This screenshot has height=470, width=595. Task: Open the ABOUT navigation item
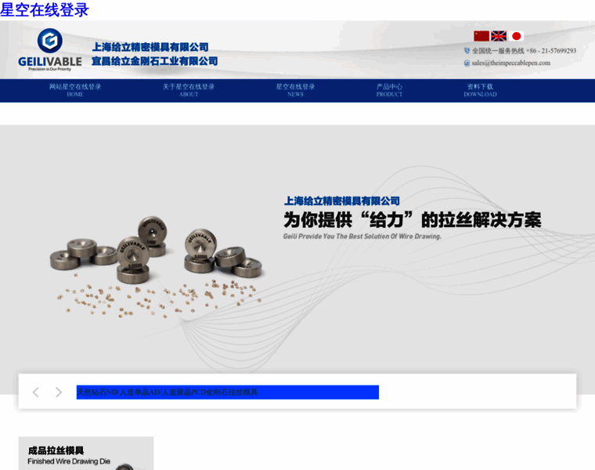pos(189,90)
